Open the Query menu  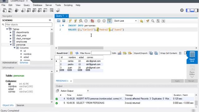[x=26, y=5]
